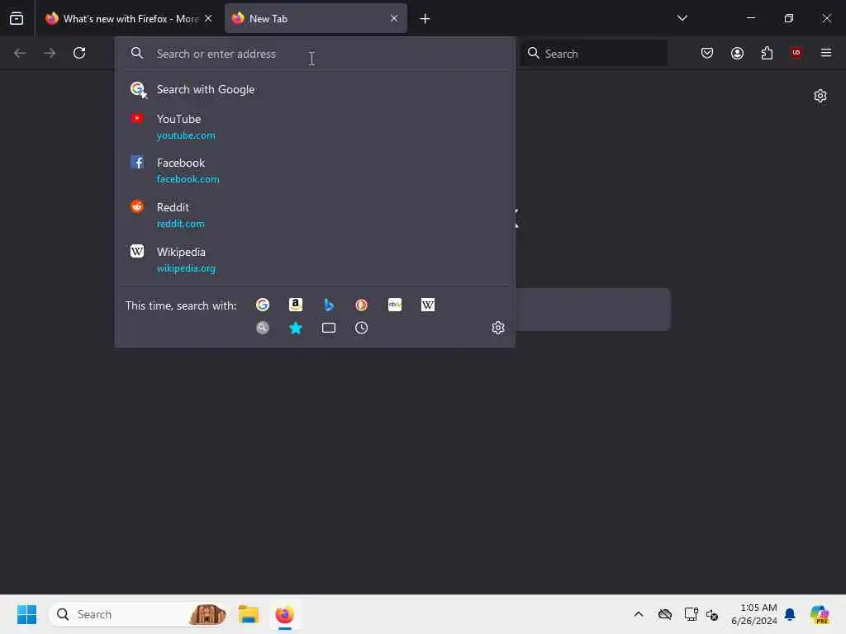Search this time with Google icon
846x634 pixels.
tap(263, 305)
